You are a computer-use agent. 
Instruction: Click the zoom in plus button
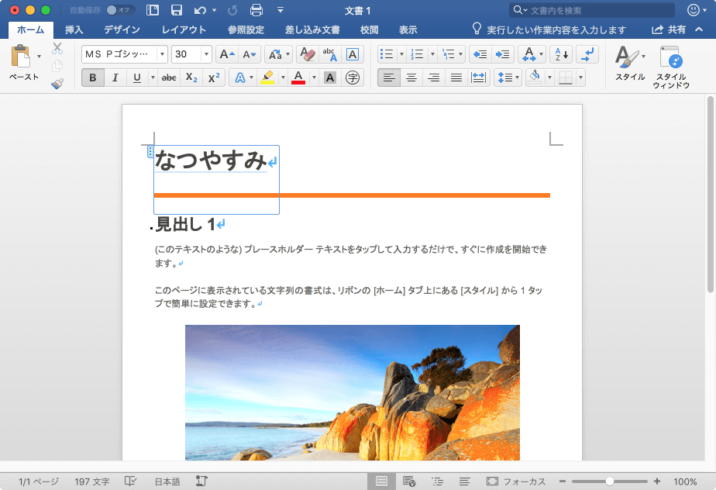[x=657, y=481]
